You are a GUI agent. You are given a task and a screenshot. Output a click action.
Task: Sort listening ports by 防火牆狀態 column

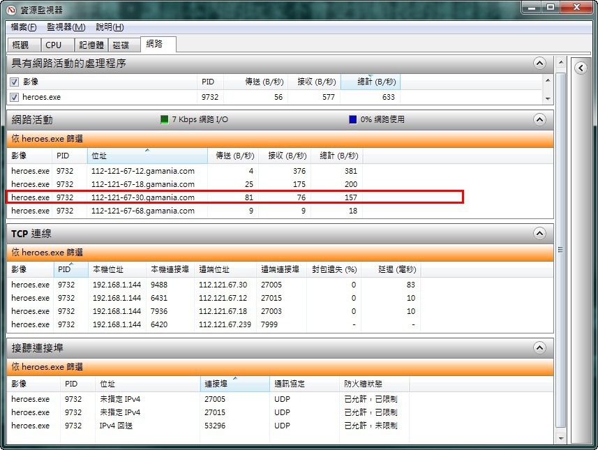pos(375,384)
